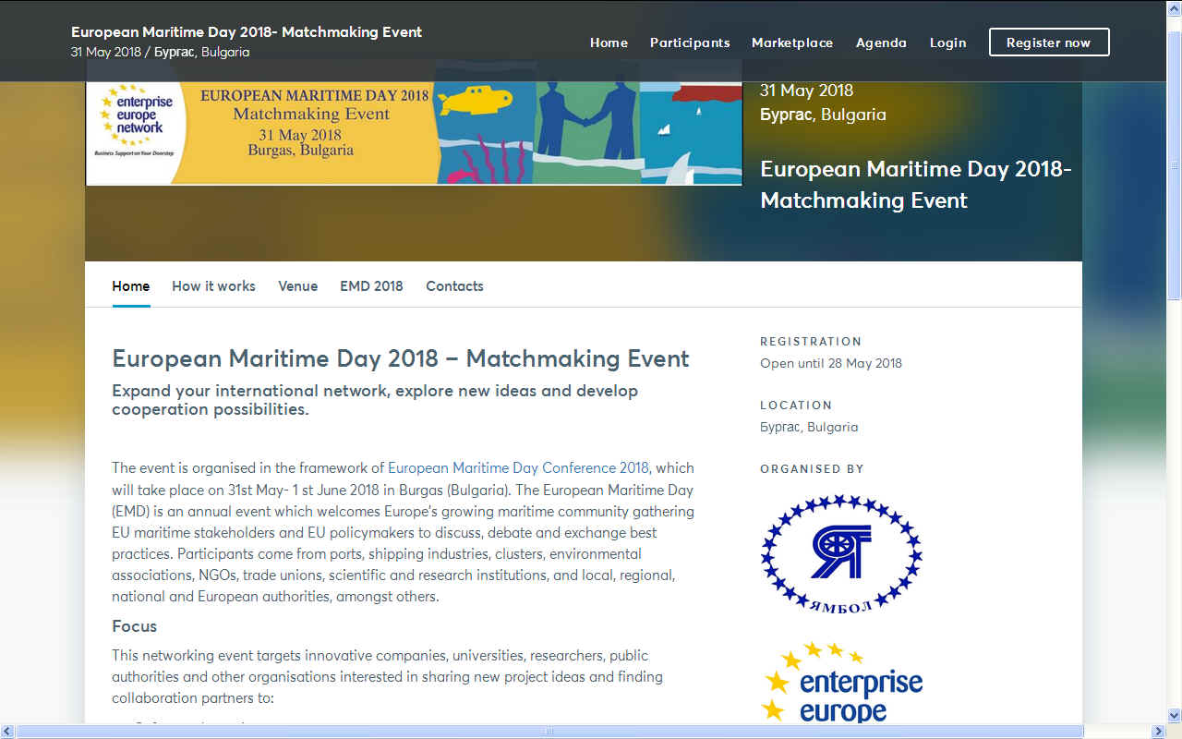Switch to the Contacts tab

[x=454, y=286]
